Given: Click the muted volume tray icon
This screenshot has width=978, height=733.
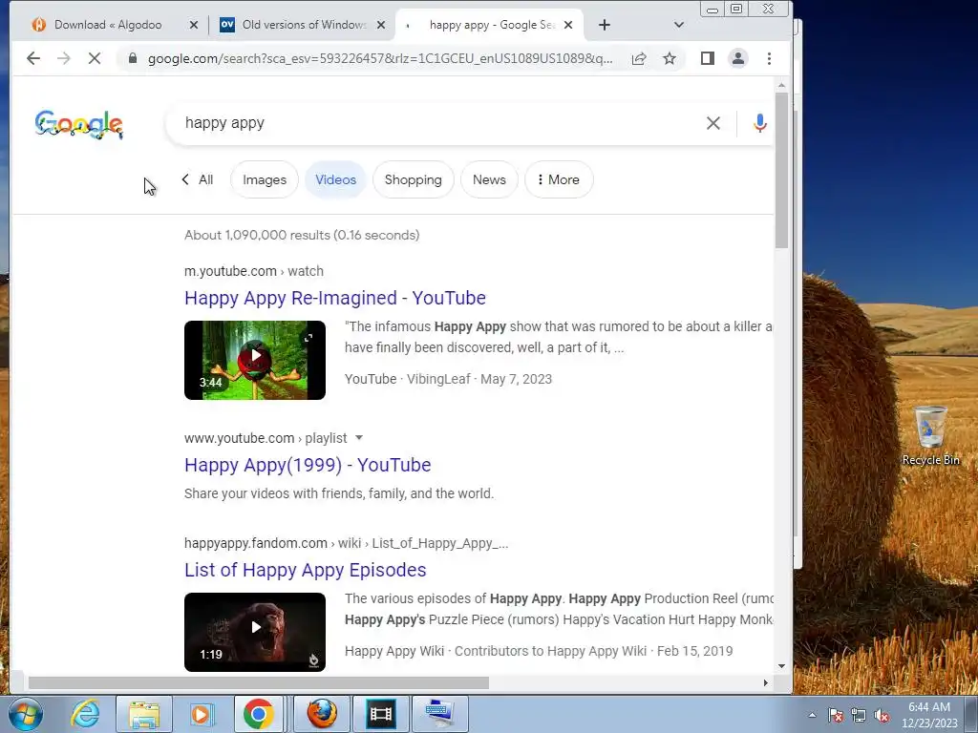Looking at the screenshot, I should coord(882,715).
